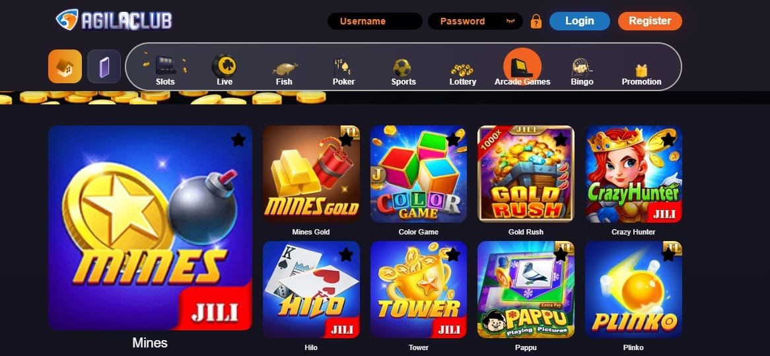Open the Color Game thumbnail
This screenshot has height=356, width=770.
click(x=419, y=174)
